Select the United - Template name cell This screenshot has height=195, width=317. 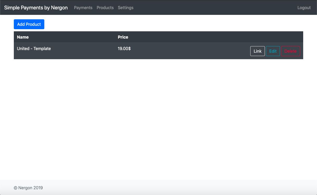click(x=64, y=51)
